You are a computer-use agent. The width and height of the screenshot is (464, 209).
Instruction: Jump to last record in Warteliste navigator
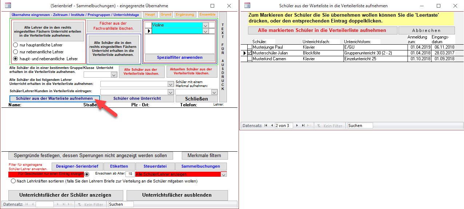(303, 126)
